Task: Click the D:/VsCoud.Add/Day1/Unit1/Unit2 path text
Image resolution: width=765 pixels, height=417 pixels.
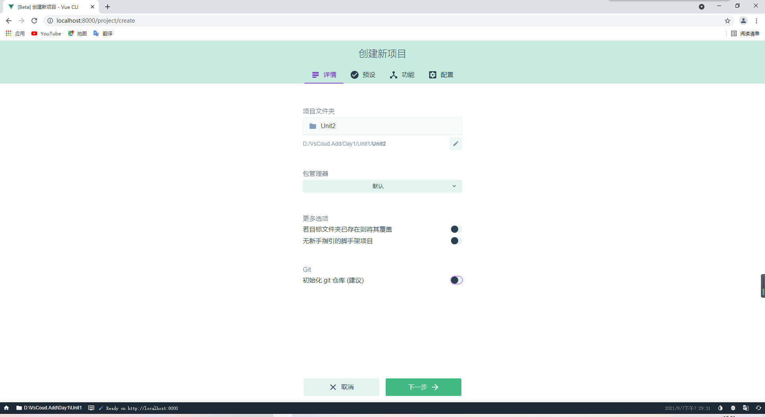Action: click(344, 144)
